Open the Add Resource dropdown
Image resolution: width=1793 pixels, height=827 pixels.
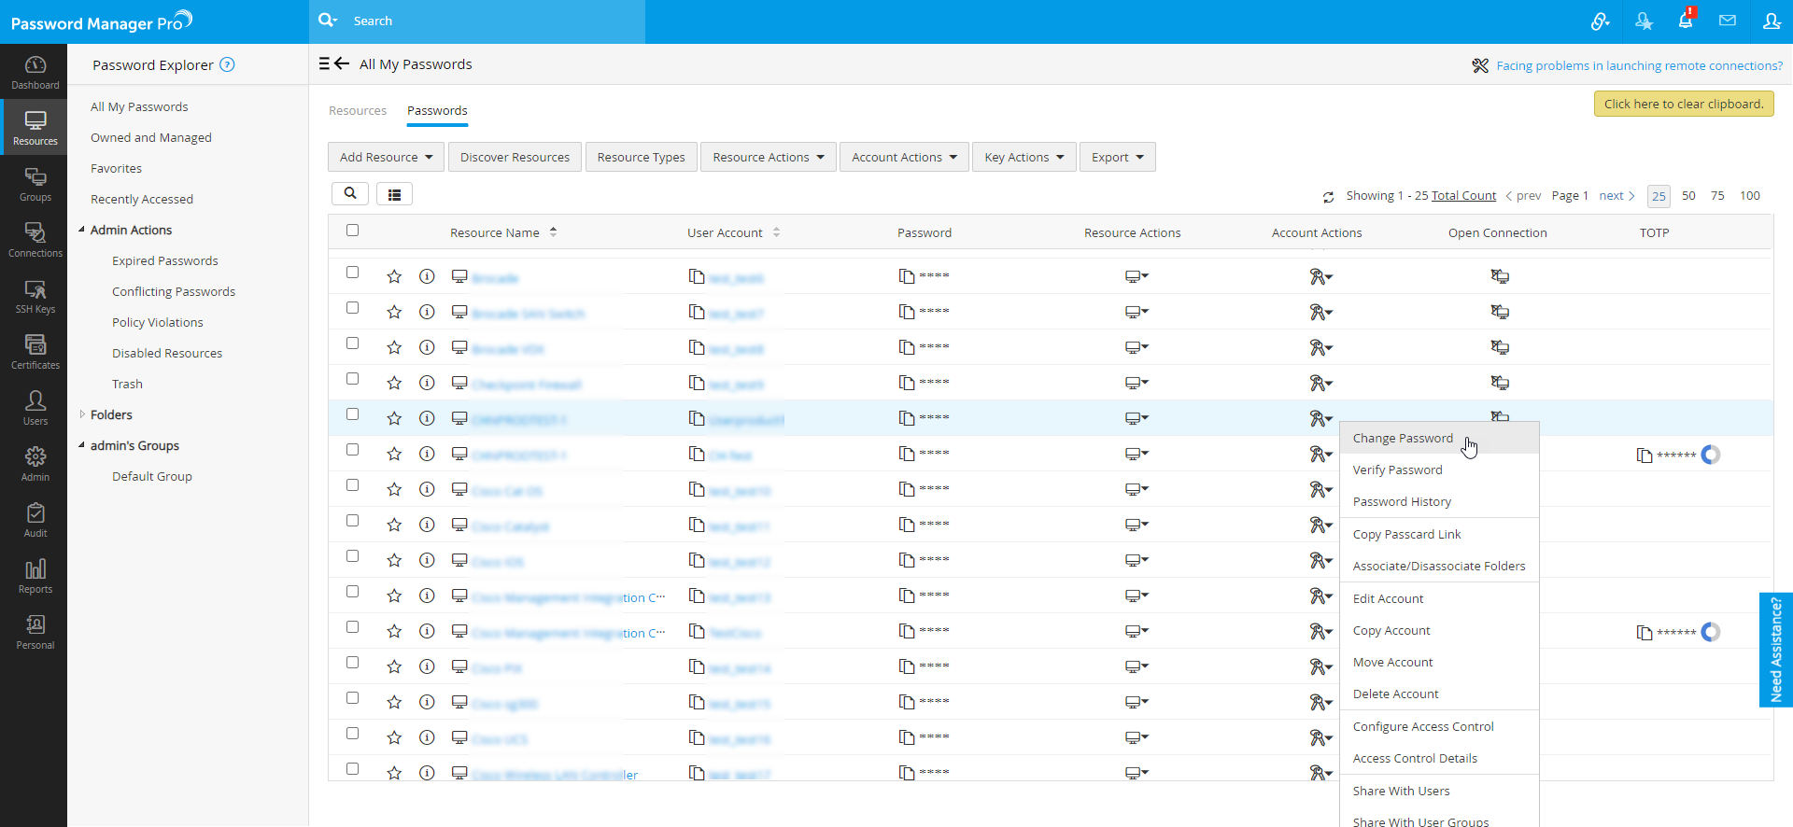click(x=386, y=157)
